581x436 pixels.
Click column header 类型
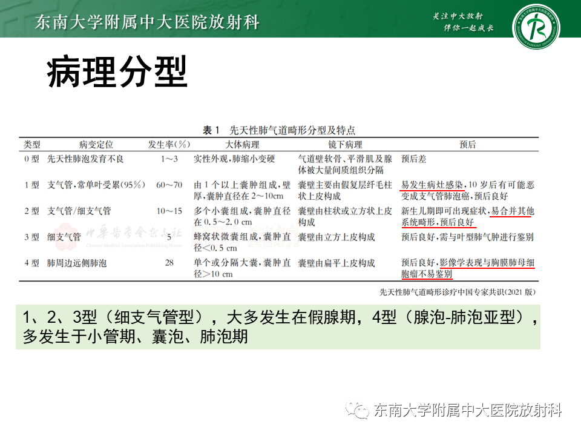(32, 145)
